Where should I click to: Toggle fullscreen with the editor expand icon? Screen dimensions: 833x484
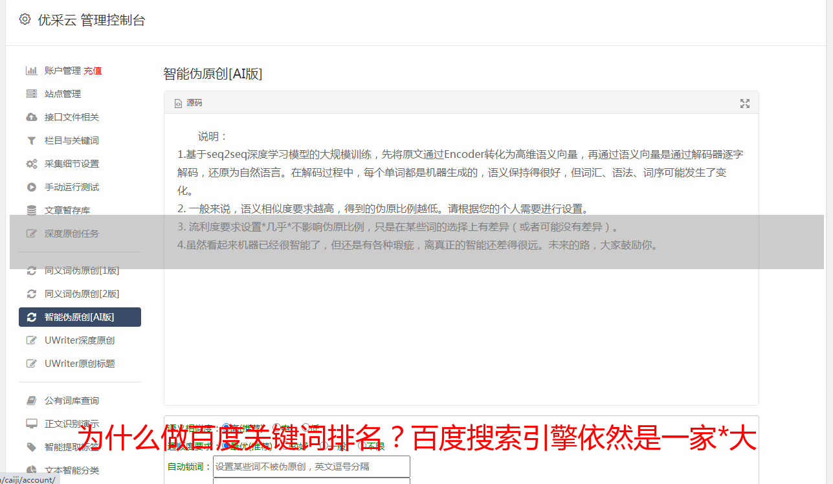pyautogui.click(x=745, y=104)
